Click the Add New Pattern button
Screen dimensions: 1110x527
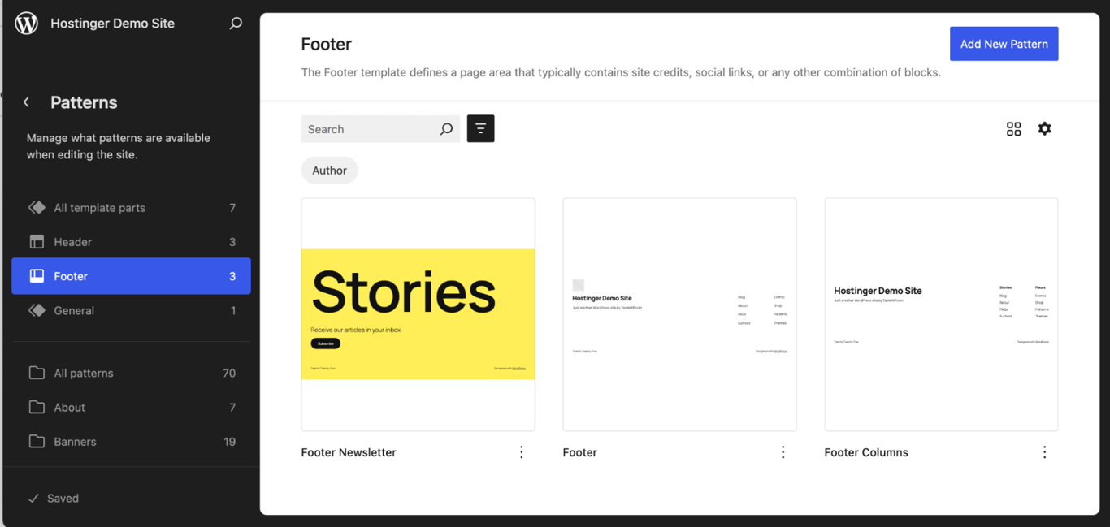point(1004,43)
